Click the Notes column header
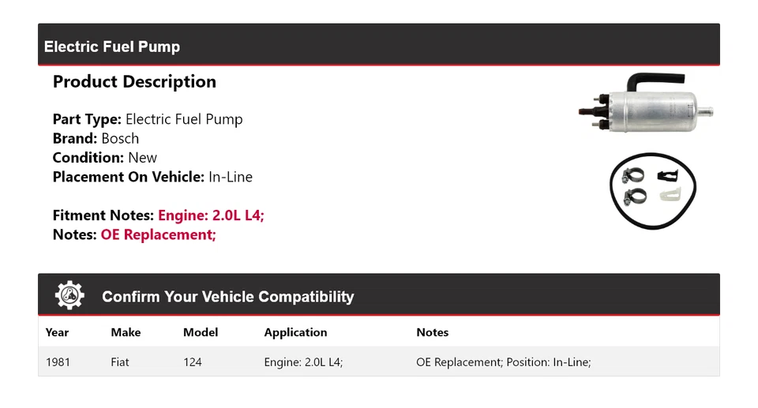This screenshot has height=408, width=758. click(x=432, y=332)
